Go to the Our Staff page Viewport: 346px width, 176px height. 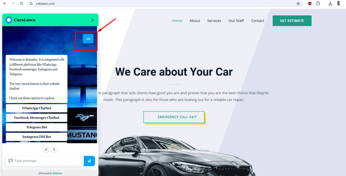(236, 21)
